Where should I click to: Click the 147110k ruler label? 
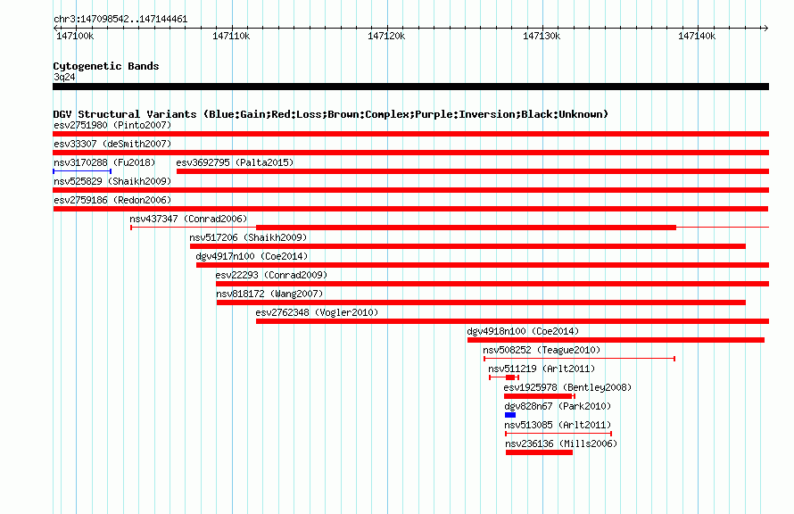pos(231,36)
